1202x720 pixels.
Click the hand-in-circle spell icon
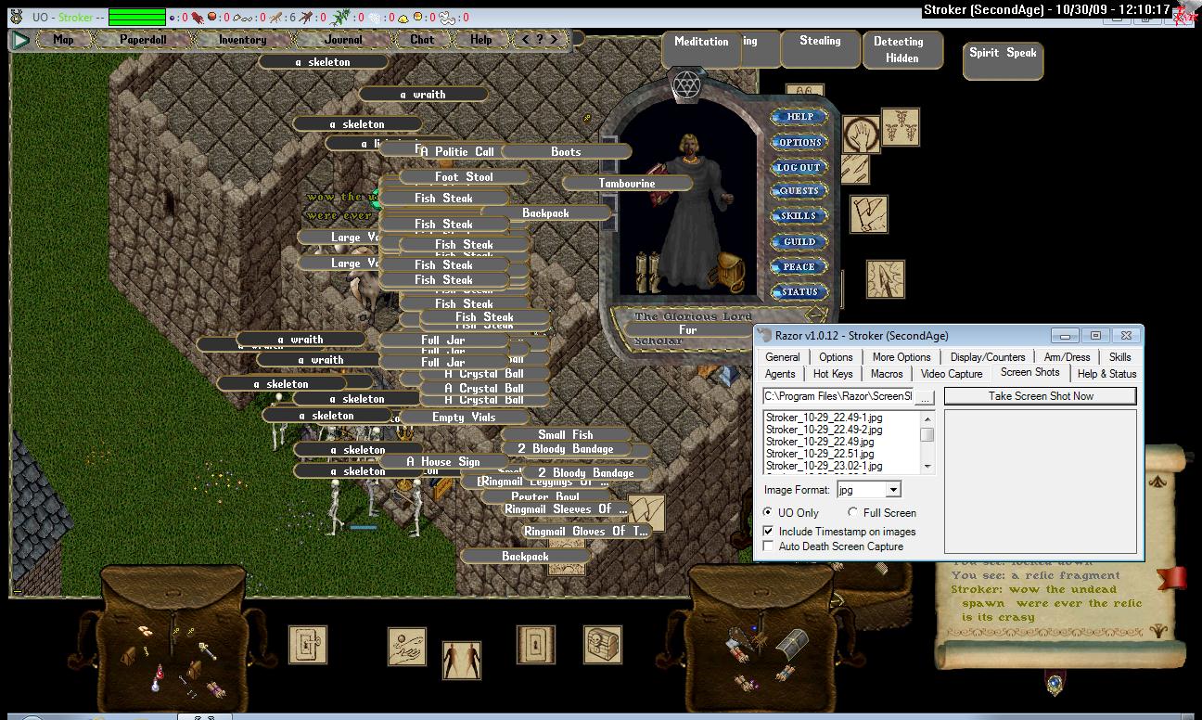pyautogui.click(x=861, y=135)
